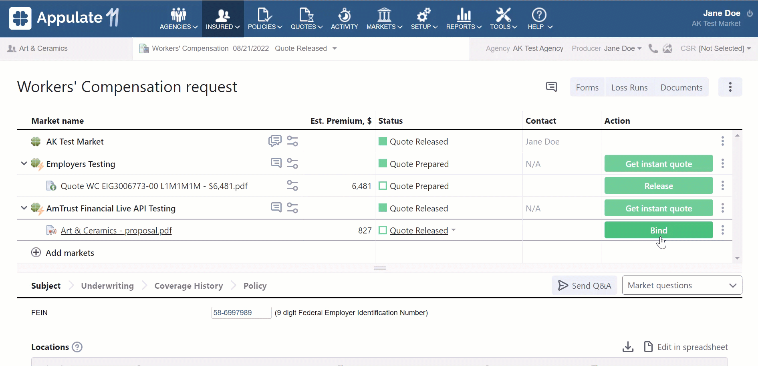Image resolution: width=758 pixels, height=366 pixels.
Task: Open settings sliders icon for AK Test Market
Action: click(x=292, y=141)
